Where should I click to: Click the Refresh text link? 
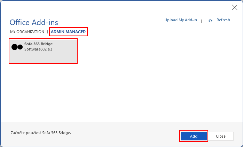(x=223, y=20)
